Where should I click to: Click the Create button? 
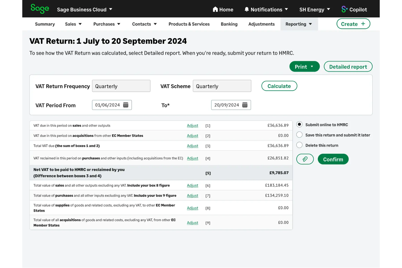pyautogui.click(x=353, y=24)
